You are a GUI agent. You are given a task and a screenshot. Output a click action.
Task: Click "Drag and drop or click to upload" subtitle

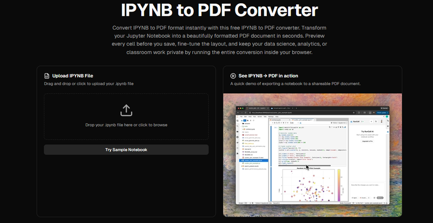click(x=89, y=84)
